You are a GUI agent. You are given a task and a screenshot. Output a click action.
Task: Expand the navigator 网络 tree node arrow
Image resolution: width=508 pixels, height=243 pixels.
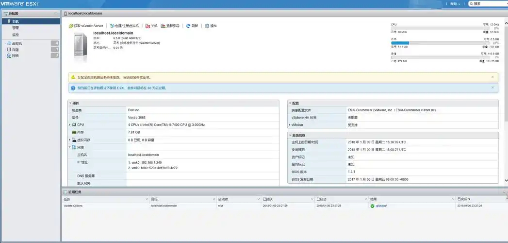(5, 56)
